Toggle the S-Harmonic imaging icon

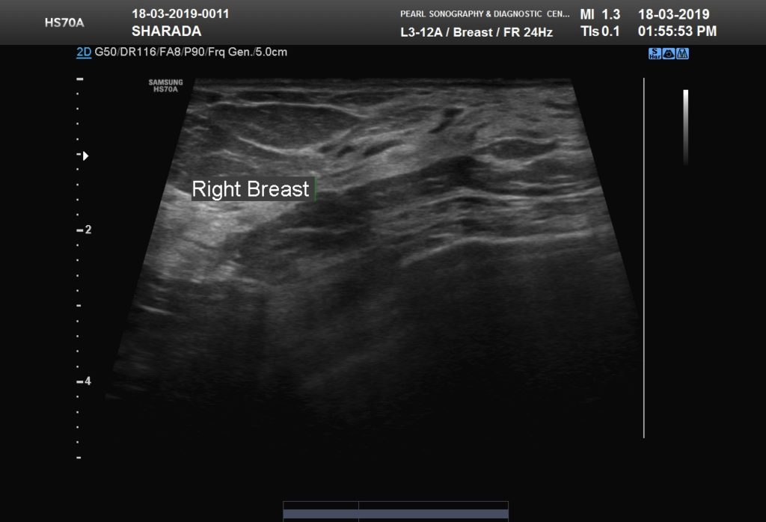click(x=655, y=54)
